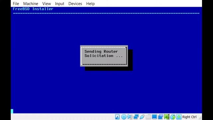Click the window resize grip at corner
The image size is (213, 120).
click(200, 118)
